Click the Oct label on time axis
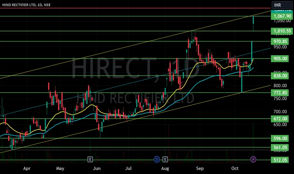This screenshot has width=294, height=174. [x=235, y=168]
